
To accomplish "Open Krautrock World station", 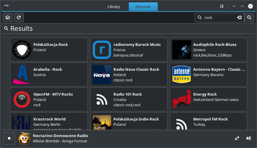I will [x=49, y=121].
